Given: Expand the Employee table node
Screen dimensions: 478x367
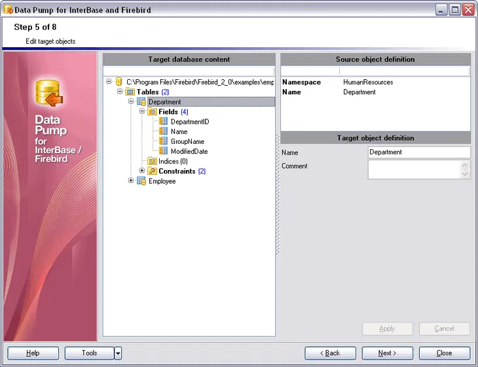Looking at the screenshot, I should coord(131,181).
